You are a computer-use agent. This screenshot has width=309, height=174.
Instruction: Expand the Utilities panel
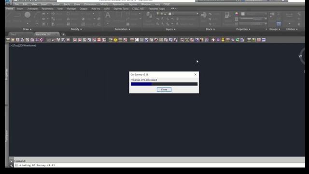292,29
